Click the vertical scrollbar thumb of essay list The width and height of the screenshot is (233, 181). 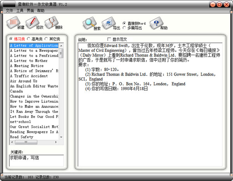61,53
